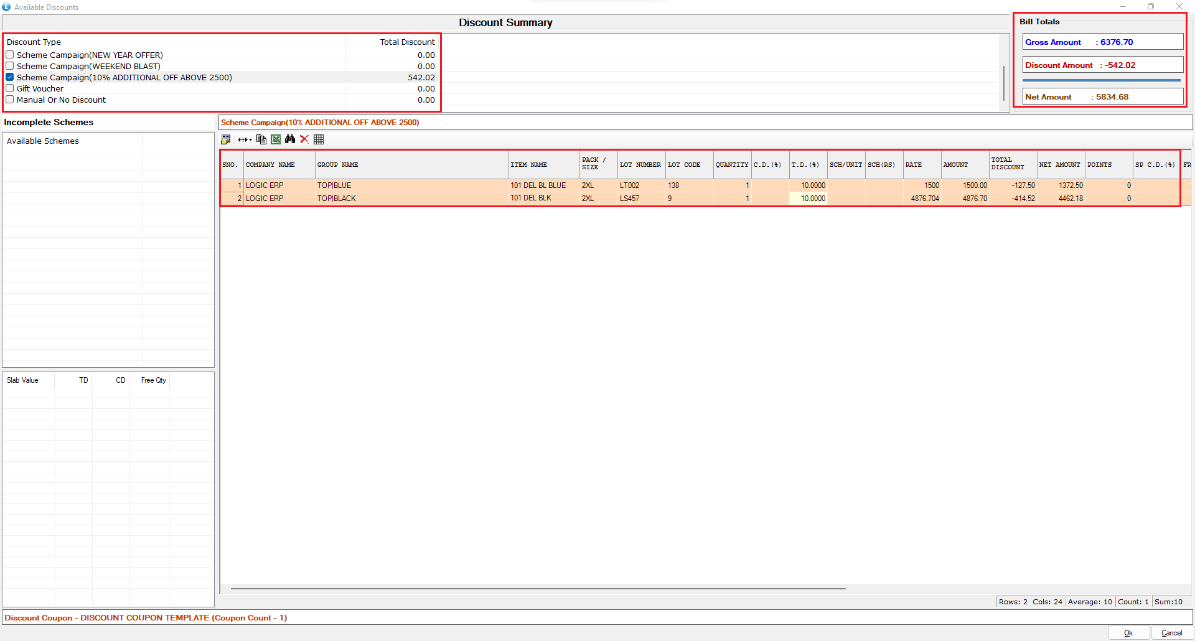
Task: Uncheck the 10% ADDITIONAL OFF ABOVE 2500 scheme
Action: [10, 77]
